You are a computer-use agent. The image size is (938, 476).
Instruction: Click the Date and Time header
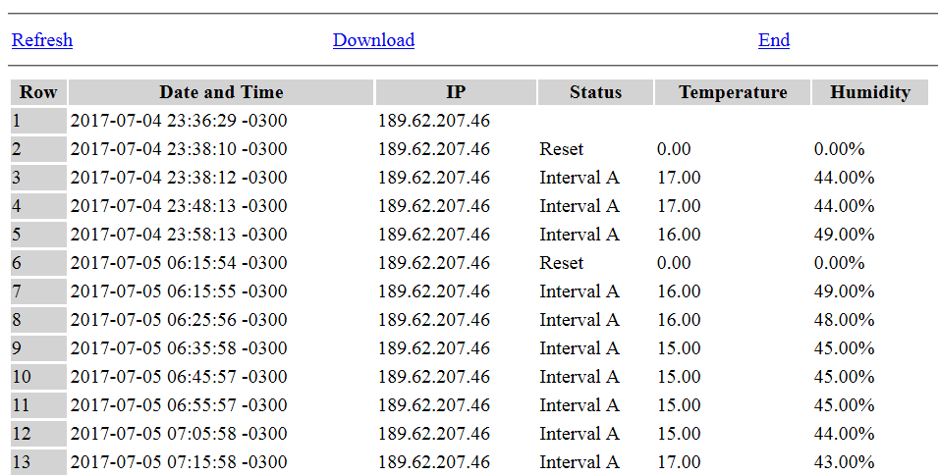coord(221,92)
